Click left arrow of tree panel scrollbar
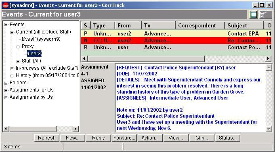The image size is (275, 152). (x=6, y=129)
